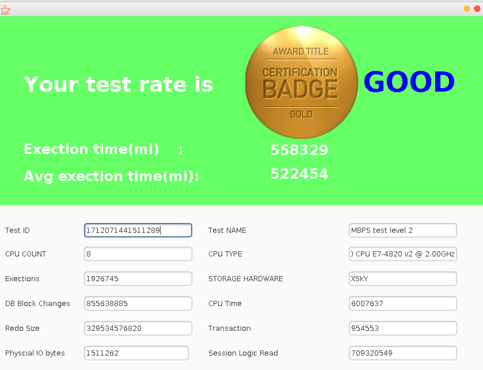Click the 'CPU COUNT' label

26,254
